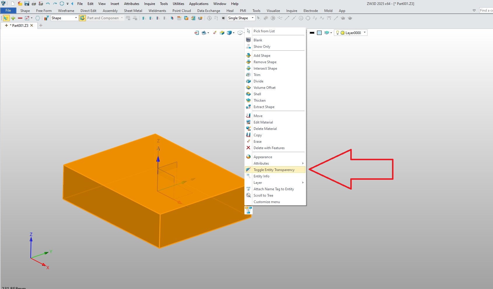Click the Find a command search field

tap(486, 10)
